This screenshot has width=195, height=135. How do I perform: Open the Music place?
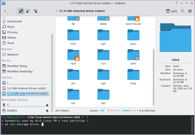pyautogui.click(x=26, y=27)
